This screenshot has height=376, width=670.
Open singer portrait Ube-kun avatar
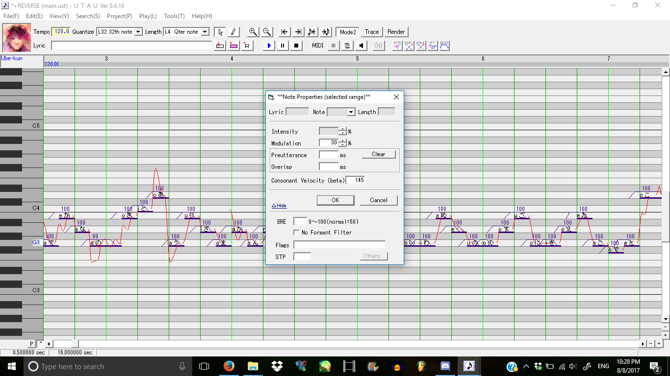coord(17,38)
